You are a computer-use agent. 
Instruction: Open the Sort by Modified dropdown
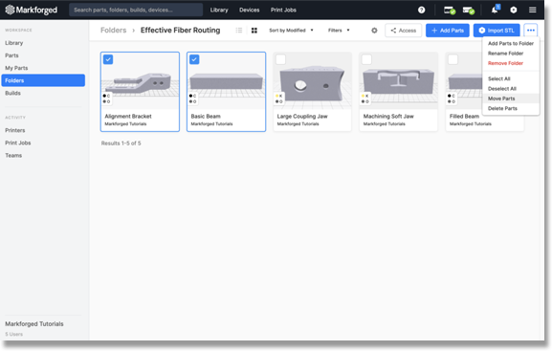pyautogui.click(x=291, y=31)
